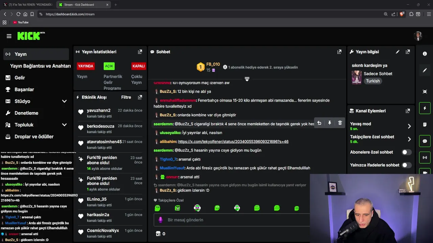Enable the Abonelere özel sohbet switch
This screenshot has width=433, height=243.
pos(406,152)
